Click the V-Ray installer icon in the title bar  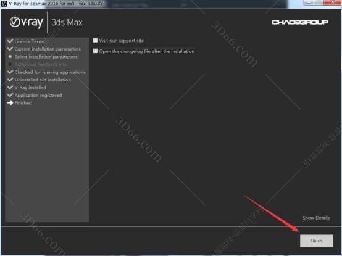4,4
